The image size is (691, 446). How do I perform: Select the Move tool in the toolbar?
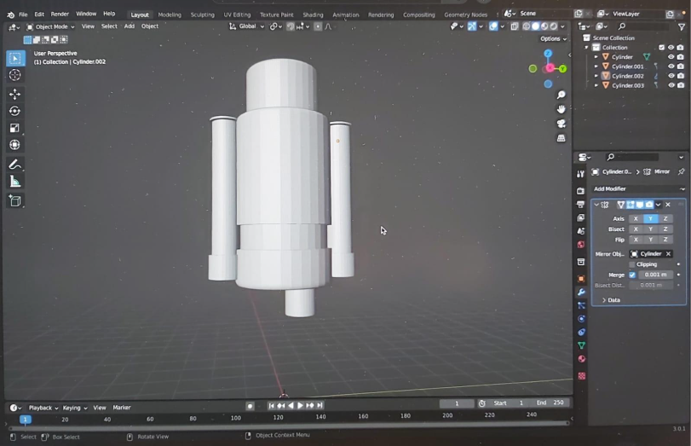(14, 94)
